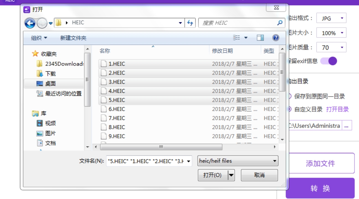Image resolution: width=359 pixels, height=199 pixels.
Task: Close the 打开 dialog window
Action: coord(276,8)
